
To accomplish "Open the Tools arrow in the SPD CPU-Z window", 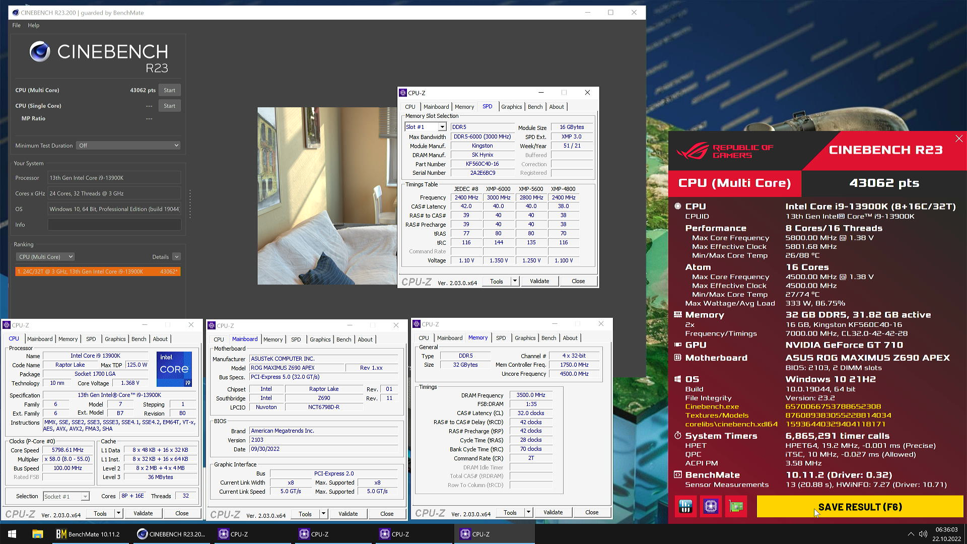I will pyautogui.click(x=515, y=281).
